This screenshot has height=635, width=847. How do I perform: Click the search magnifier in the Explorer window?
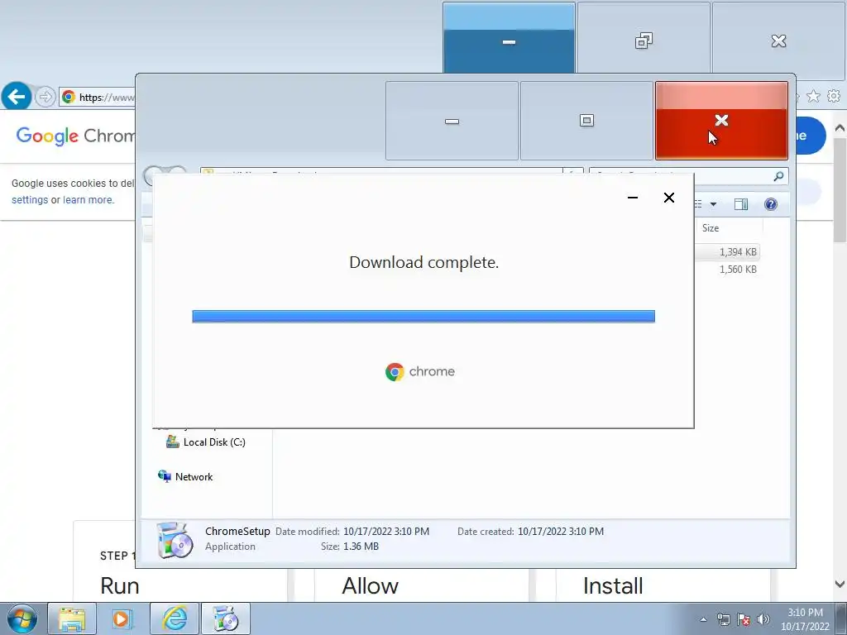[x=778, y=176]
